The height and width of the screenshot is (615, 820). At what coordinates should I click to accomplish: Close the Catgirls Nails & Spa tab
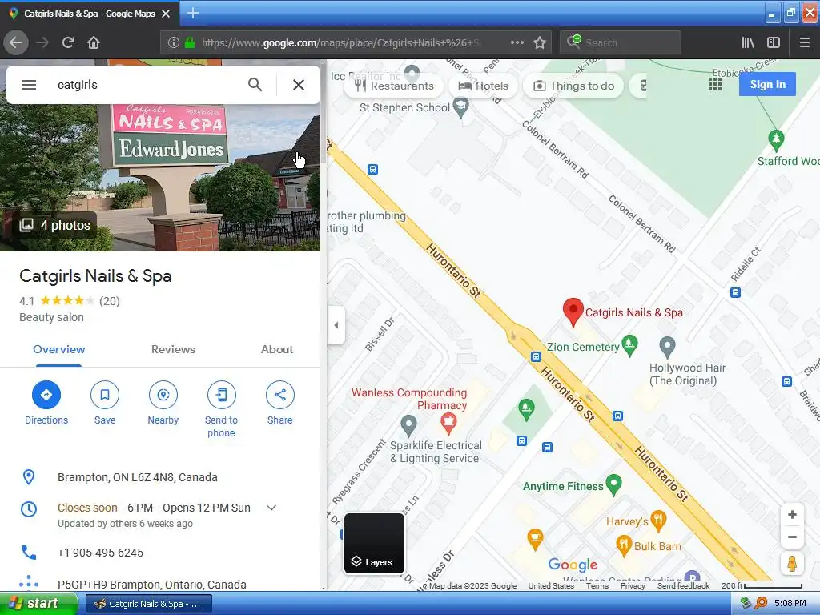166,14
